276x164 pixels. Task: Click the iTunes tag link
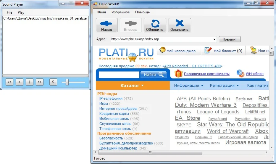pyautogui.click(x=184, y=112)
